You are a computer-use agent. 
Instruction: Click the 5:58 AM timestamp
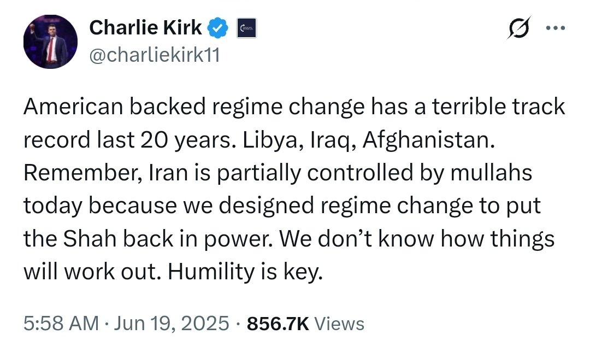61,324
